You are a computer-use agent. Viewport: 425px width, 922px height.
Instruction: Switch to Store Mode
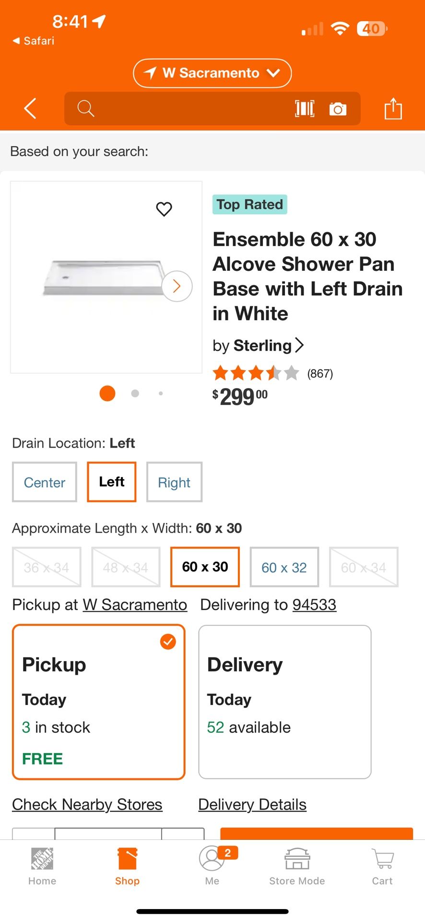(x=296, y=864)
